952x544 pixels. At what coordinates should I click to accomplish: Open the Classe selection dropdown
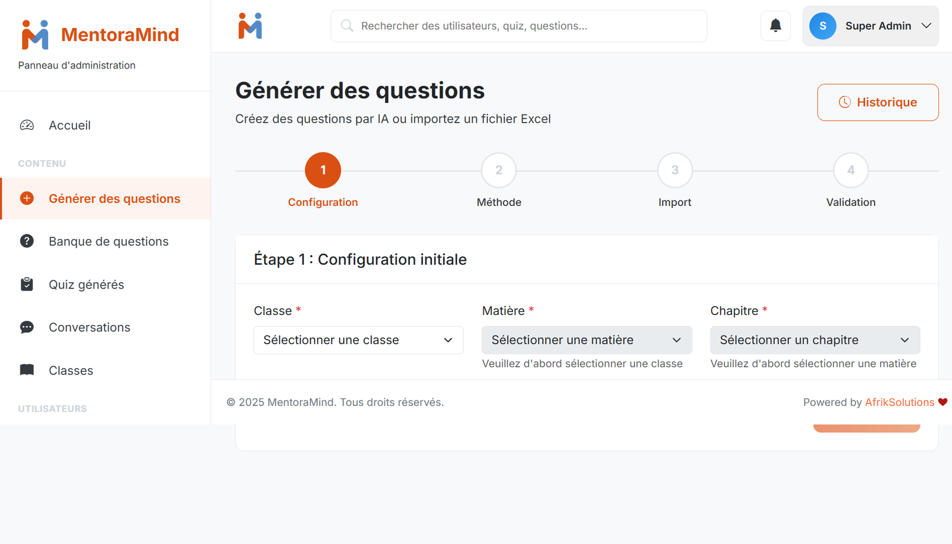pos(358,340)
